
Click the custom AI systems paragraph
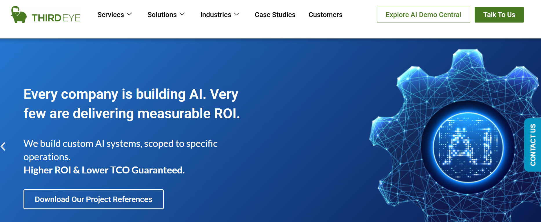(121, 150)
